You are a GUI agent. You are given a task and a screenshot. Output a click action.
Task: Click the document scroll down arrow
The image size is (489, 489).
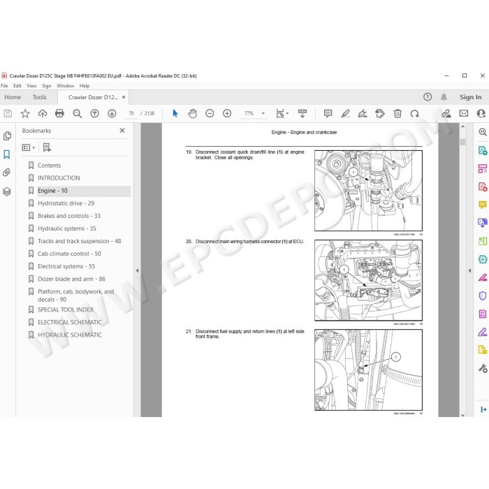pos(462,415)
